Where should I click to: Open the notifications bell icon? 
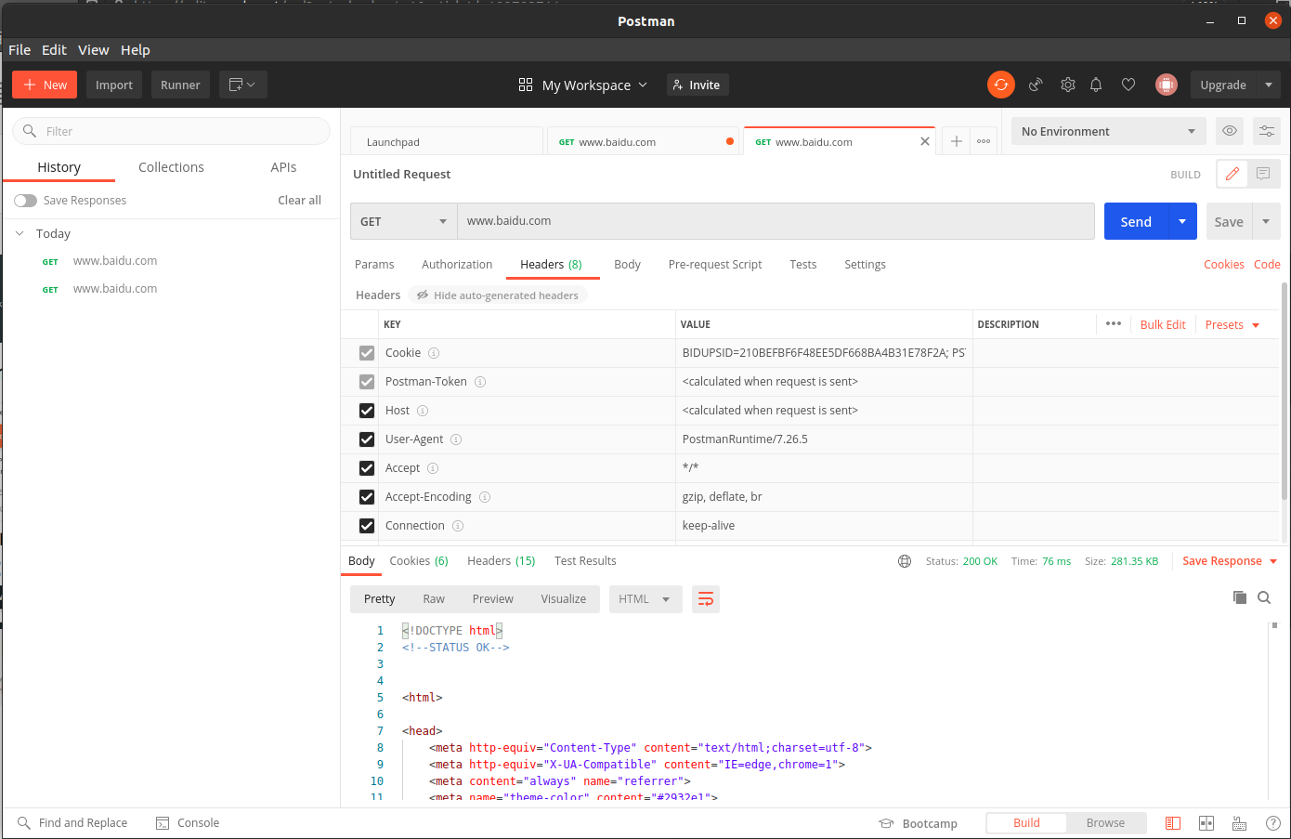(x=1096, y=85)
